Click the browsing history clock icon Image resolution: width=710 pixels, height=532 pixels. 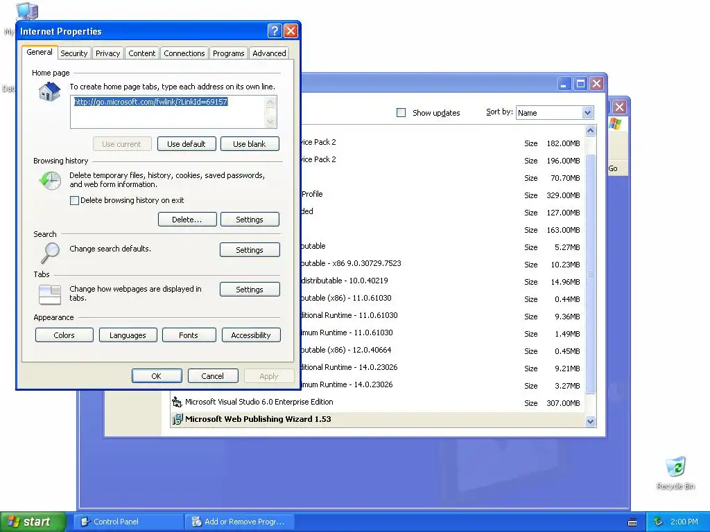click(x=50, y=181)
